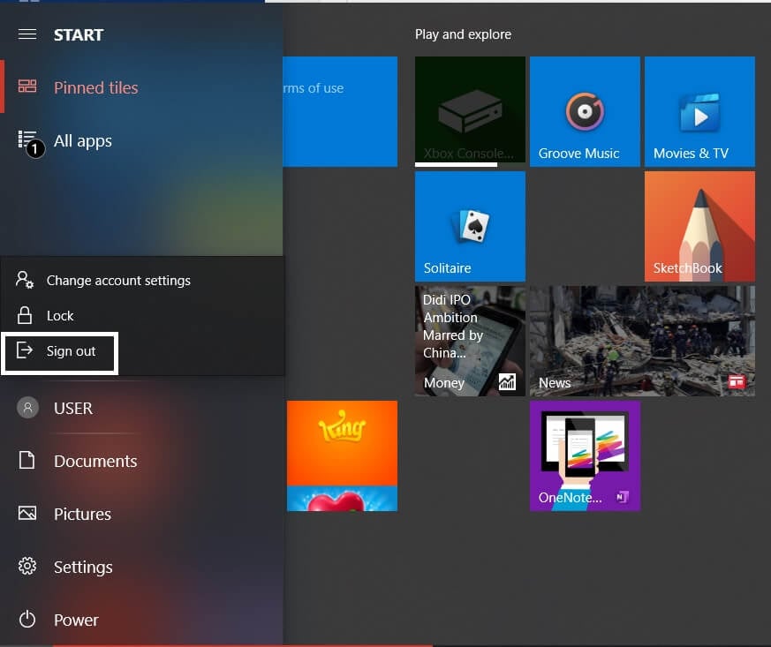Click the USER avatar icon
Screen dimensions: 771x647
(27, 408)
